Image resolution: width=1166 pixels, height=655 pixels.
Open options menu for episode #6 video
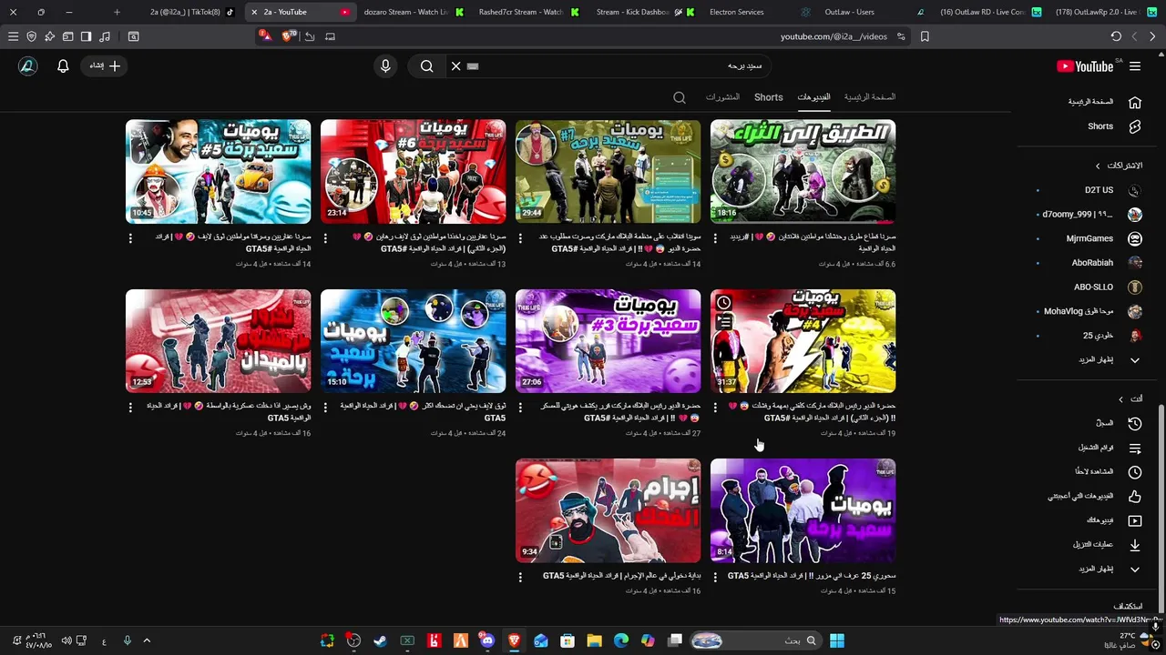point(325,238)
